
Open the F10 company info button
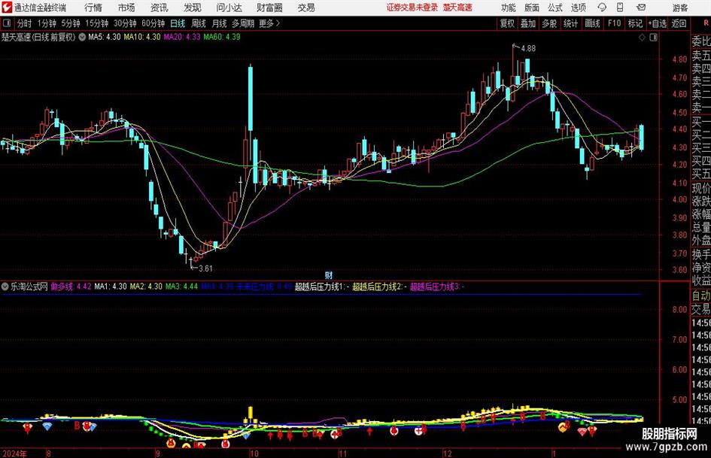pos(615,23)
